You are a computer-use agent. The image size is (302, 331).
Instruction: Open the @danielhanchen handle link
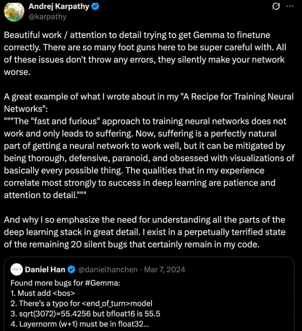(108, 269)
